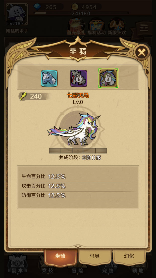This screenshot has height=278, width=156.
Task: Open the hamburger menu flag button
Action: pyautogui.click(x=144, y=28)
